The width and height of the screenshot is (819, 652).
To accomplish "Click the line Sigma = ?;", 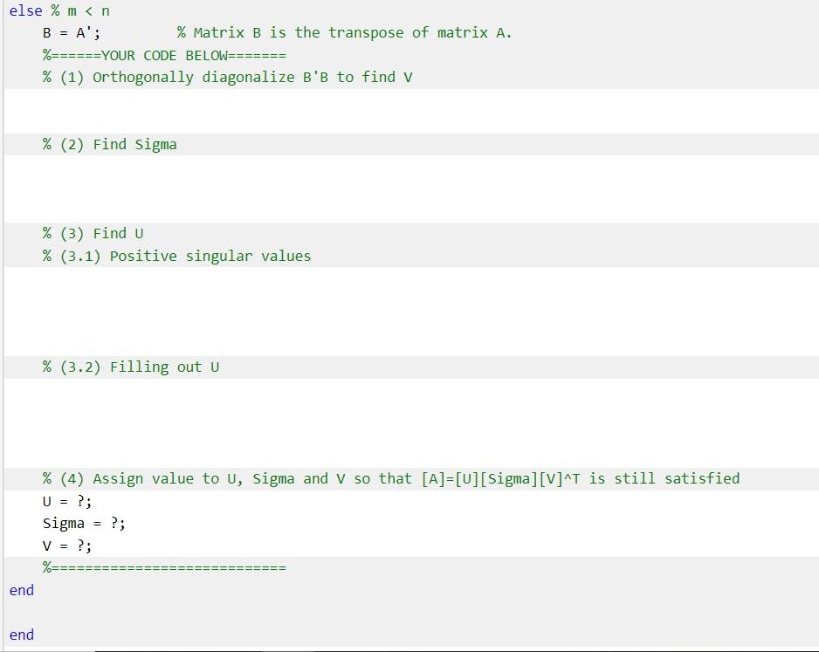I will [83, 523].
